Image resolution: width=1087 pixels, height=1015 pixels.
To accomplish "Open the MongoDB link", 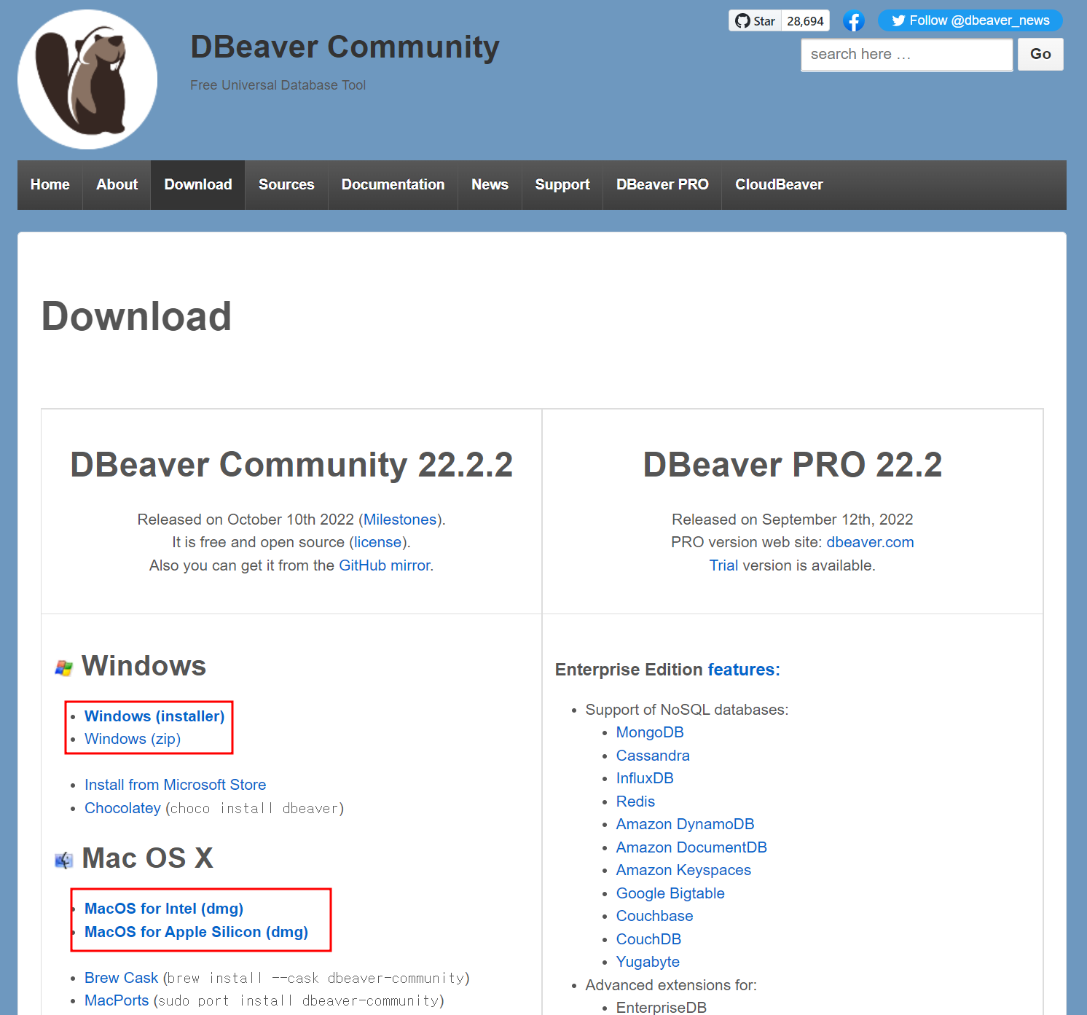I will click(650, 732).
